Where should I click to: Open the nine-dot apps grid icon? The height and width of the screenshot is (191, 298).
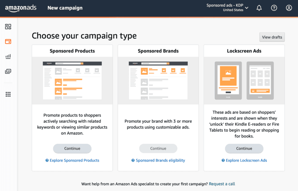click(x=8, y=94)
